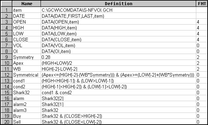Click the Definition column header

pyautogui.click(x=118, y=4)
